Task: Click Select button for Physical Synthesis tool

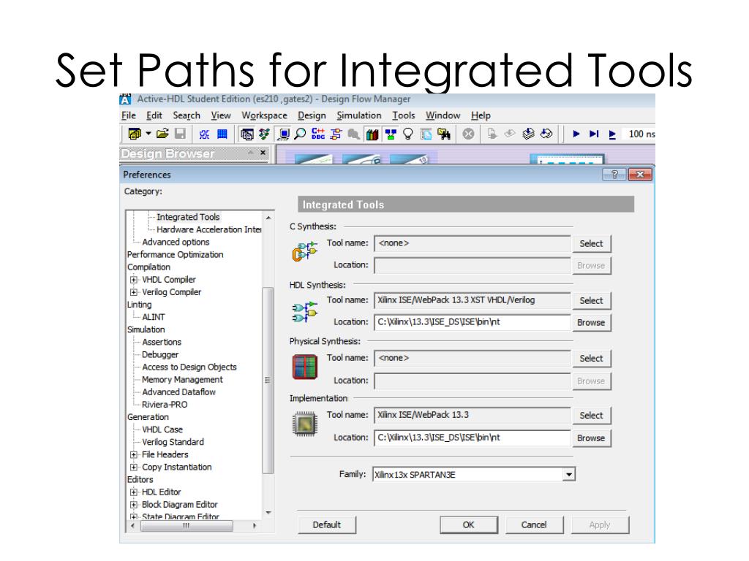Action: click(591, 358)
